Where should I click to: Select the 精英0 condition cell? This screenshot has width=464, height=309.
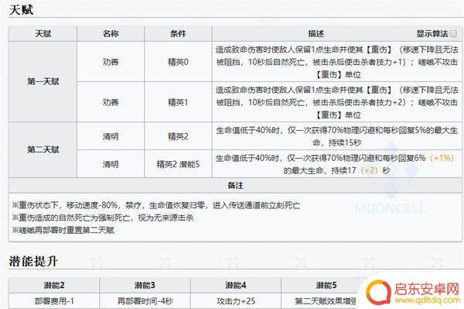178,62
